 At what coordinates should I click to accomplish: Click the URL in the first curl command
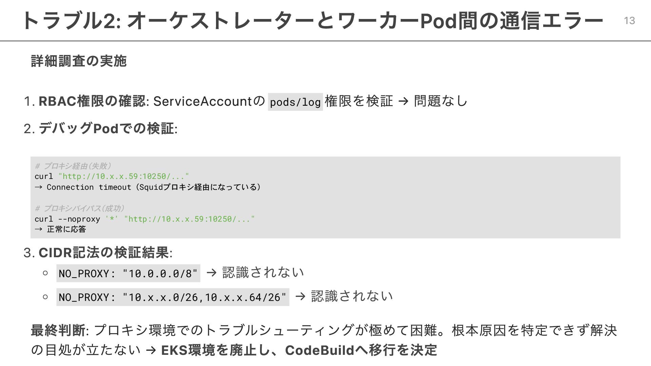(123, 176)
